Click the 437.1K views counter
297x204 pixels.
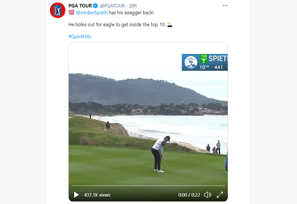pyautogui.click(x=97, y=195)
